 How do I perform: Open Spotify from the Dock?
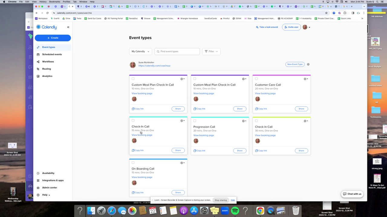click(x=235, y=210)
